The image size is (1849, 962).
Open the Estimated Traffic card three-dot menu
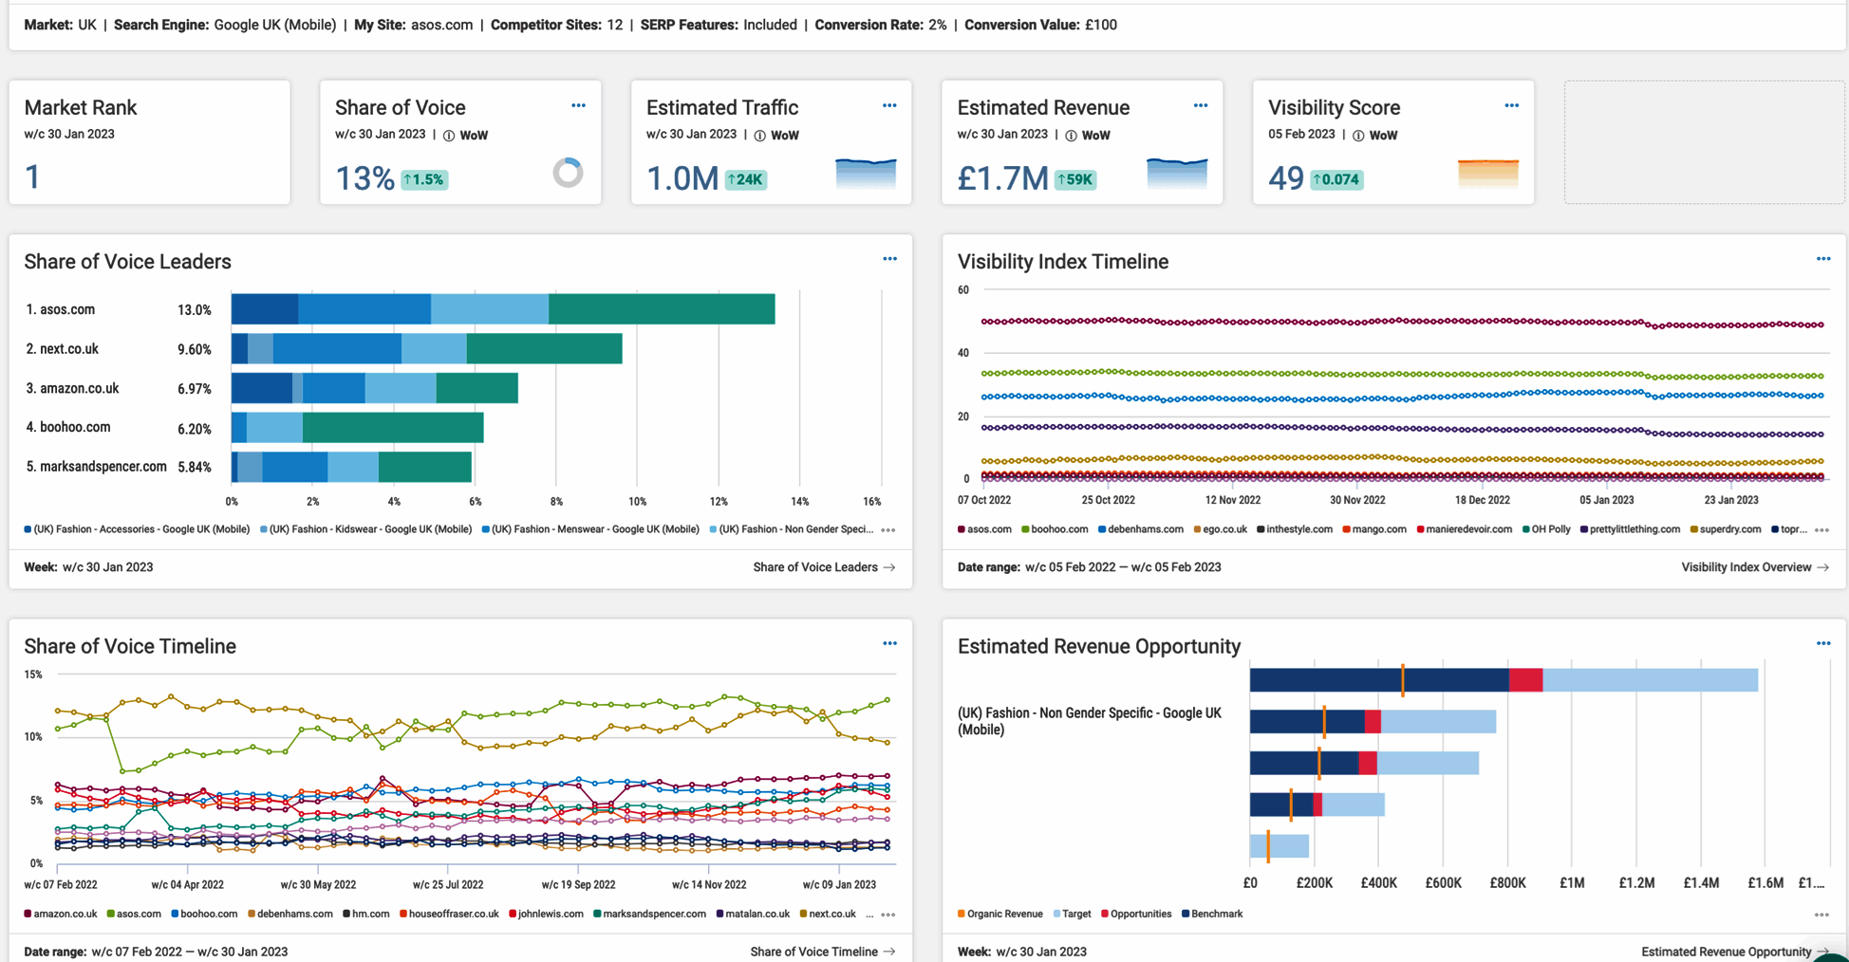[x=889, y=105]
